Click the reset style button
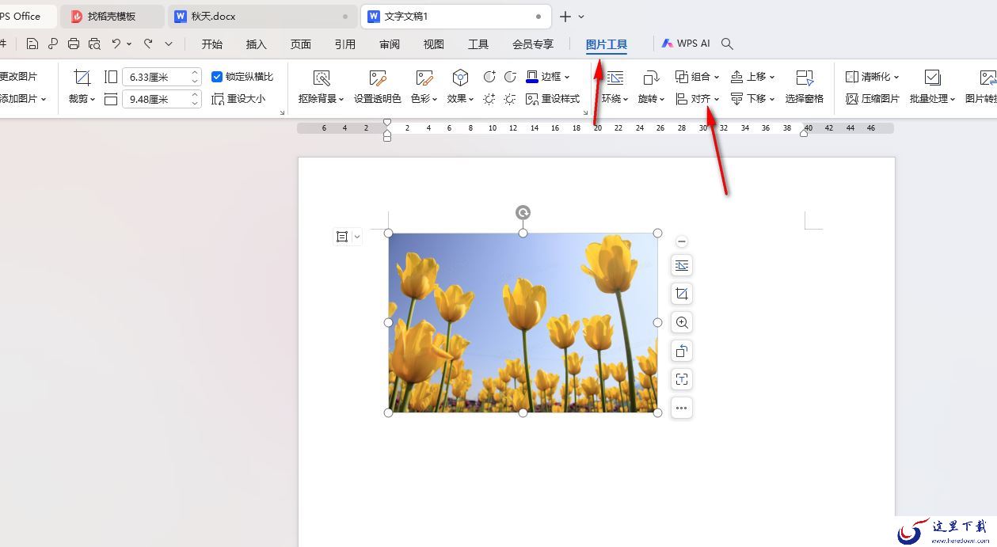The image size is (997, 547). pyautogui.click(x=553, y=99)
